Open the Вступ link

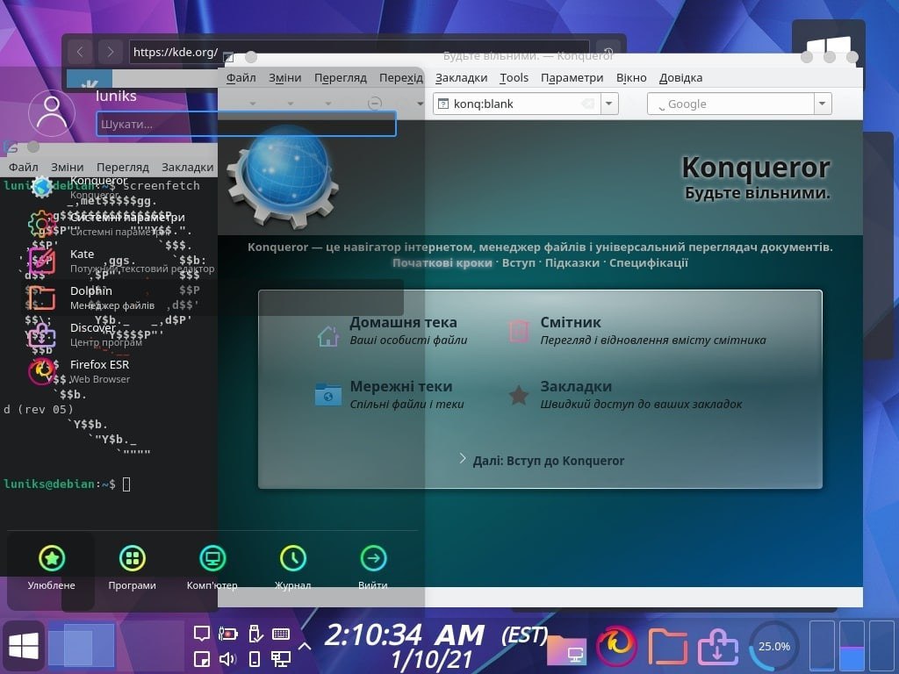pos(518,262)
